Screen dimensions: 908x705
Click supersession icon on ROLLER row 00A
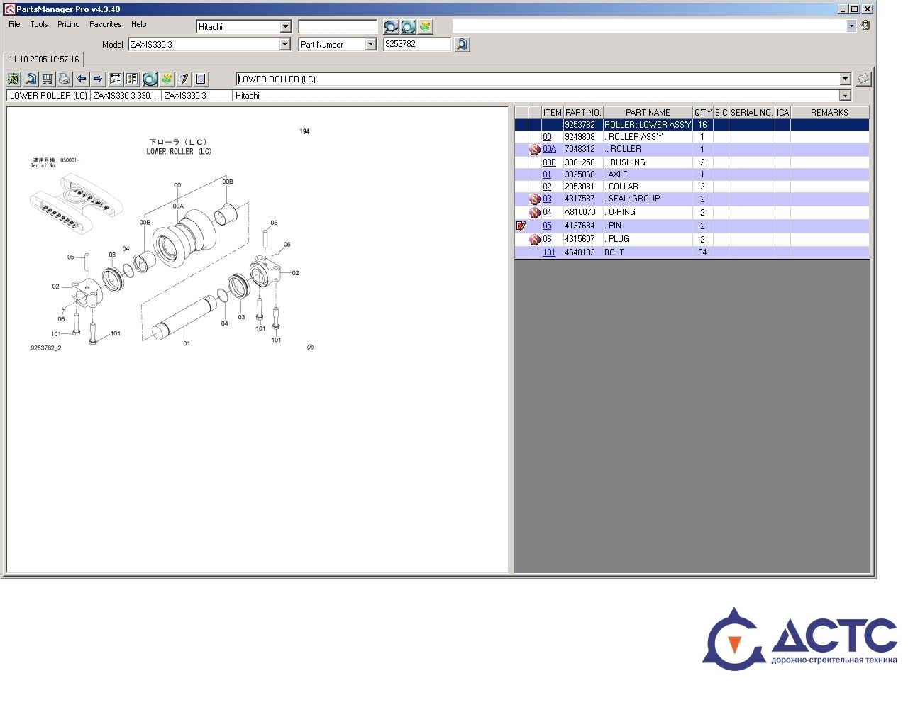pyautogui.click(x=535, y=150)
